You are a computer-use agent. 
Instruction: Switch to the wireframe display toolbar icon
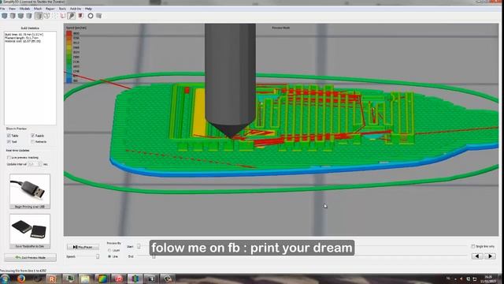click(x=47, y=16)
